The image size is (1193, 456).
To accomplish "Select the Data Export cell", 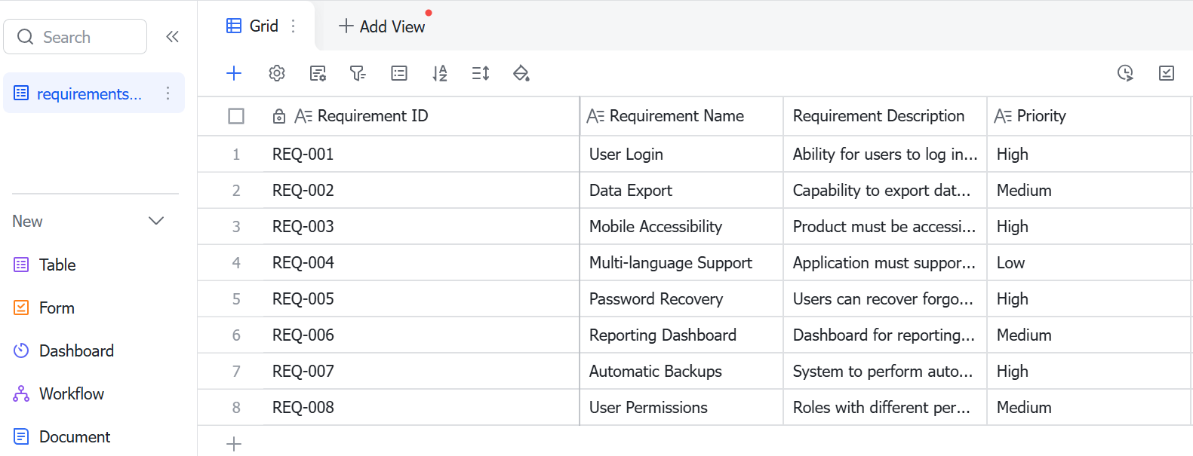I will pos(682,191).
